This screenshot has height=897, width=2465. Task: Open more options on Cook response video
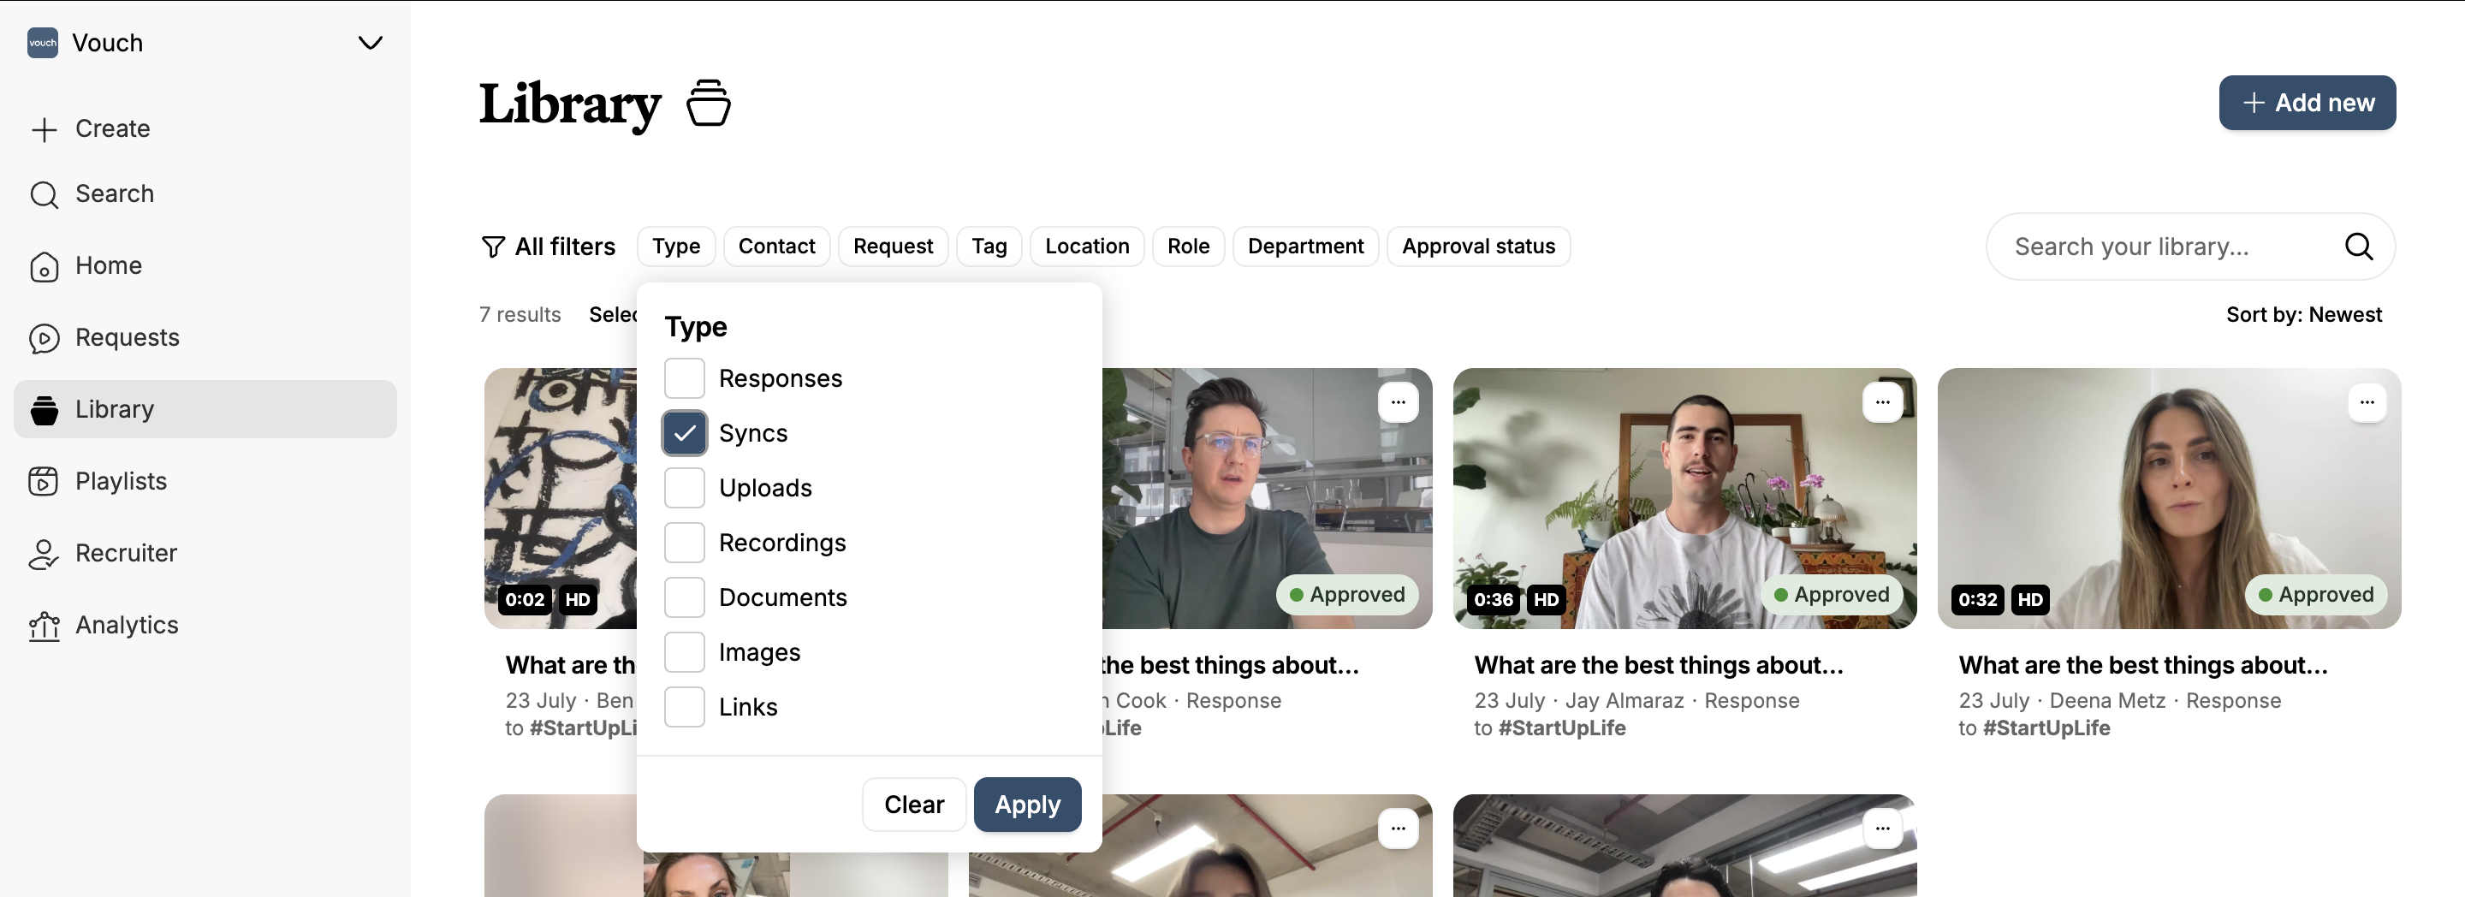coord(1398,402)
